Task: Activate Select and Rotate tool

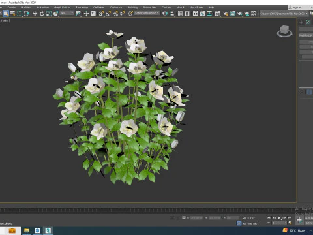Action: [x=42, y=14]
